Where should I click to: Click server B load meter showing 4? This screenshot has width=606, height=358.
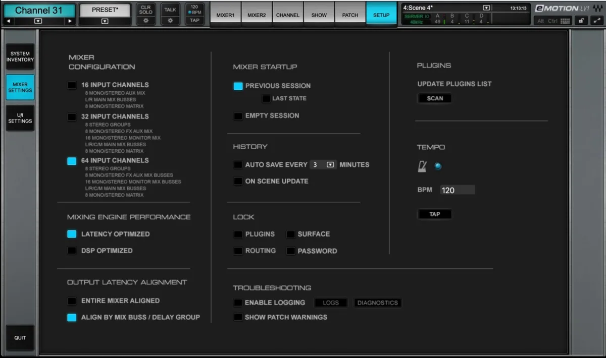(x=453, y=19)
